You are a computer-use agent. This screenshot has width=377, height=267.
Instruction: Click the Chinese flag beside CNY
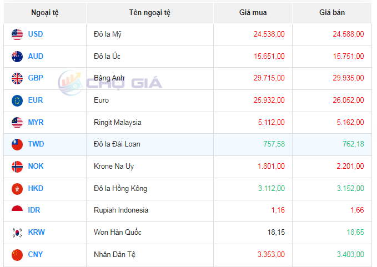(x=17, y=255)
